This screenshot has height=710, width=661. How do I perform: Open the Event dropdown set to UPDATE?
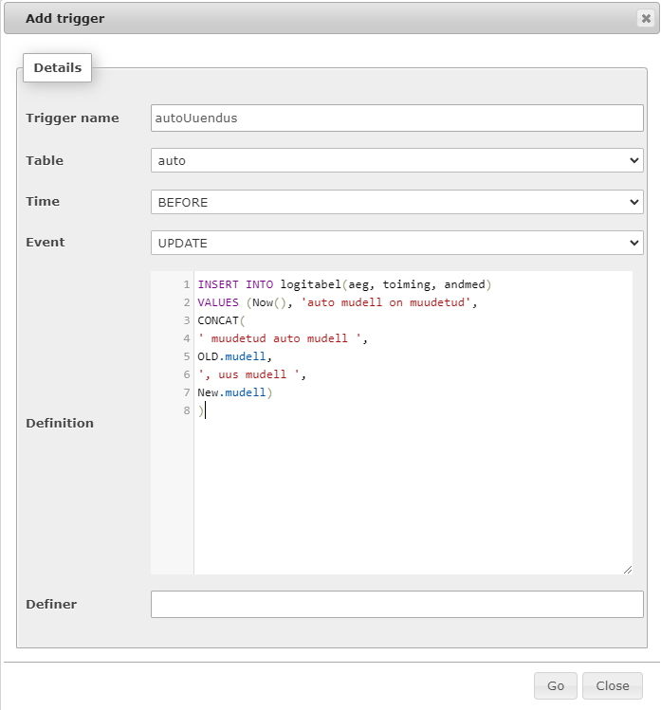(396, 243)
